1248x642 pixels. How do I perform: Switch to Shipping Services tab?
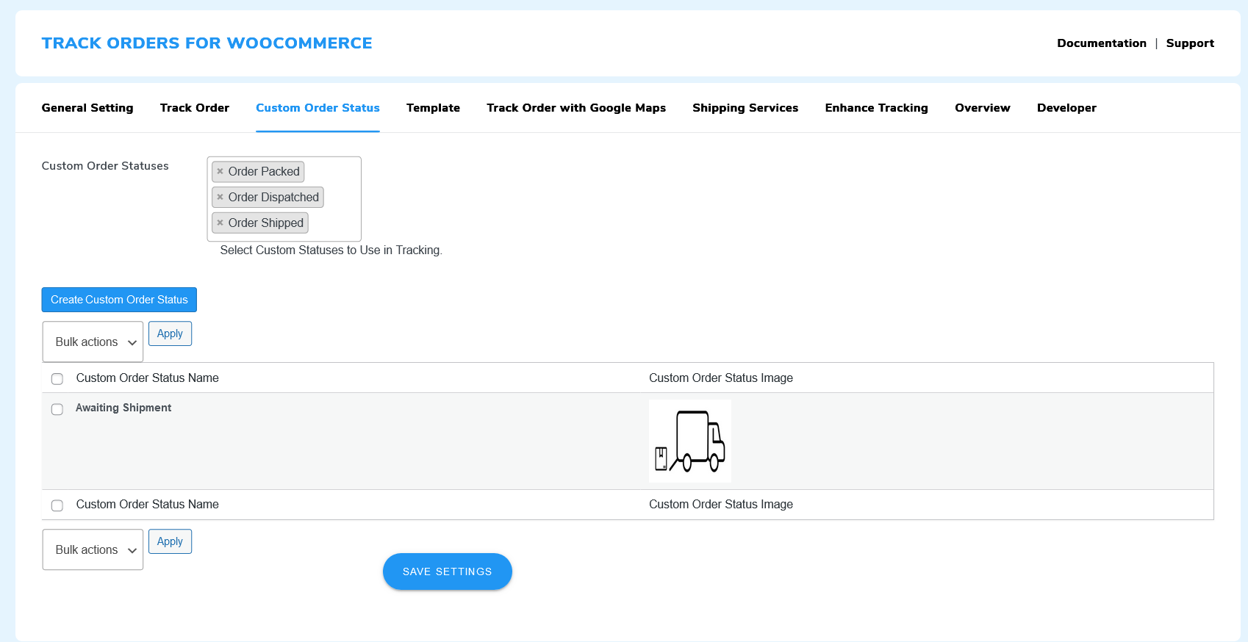(x=745, y=108)
